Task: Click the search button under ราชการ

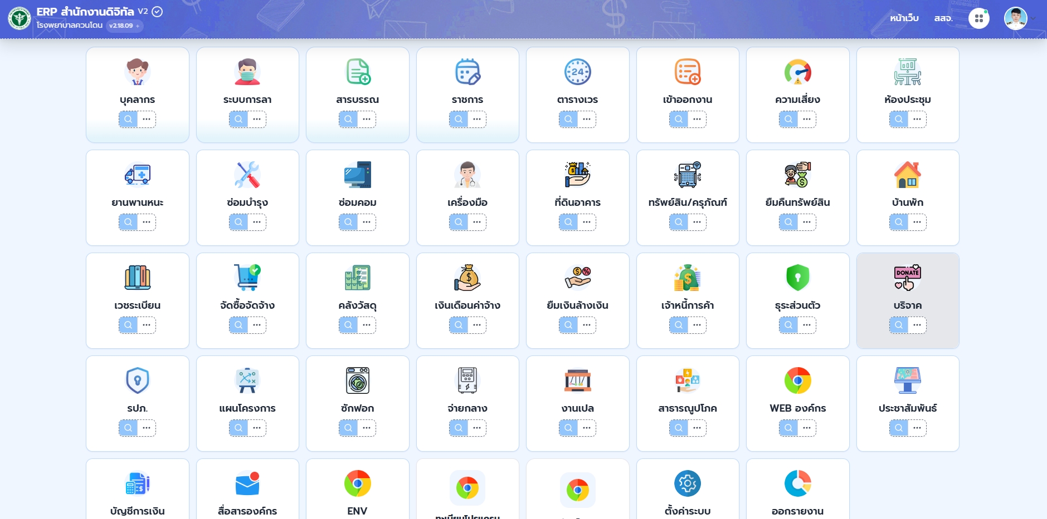Action: point(459,119)
